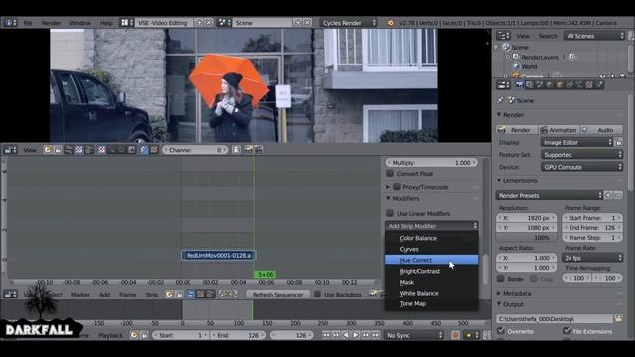The width and height of the screenshot is (635, 357).
Task: Open the sequencer editor type selector icon
Action: pyautogui.click(x=10, y=295)
